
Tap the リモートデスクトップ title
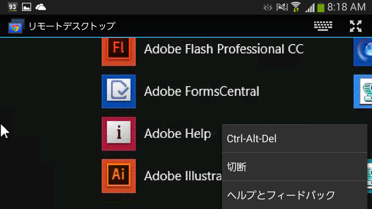point(72,26)
